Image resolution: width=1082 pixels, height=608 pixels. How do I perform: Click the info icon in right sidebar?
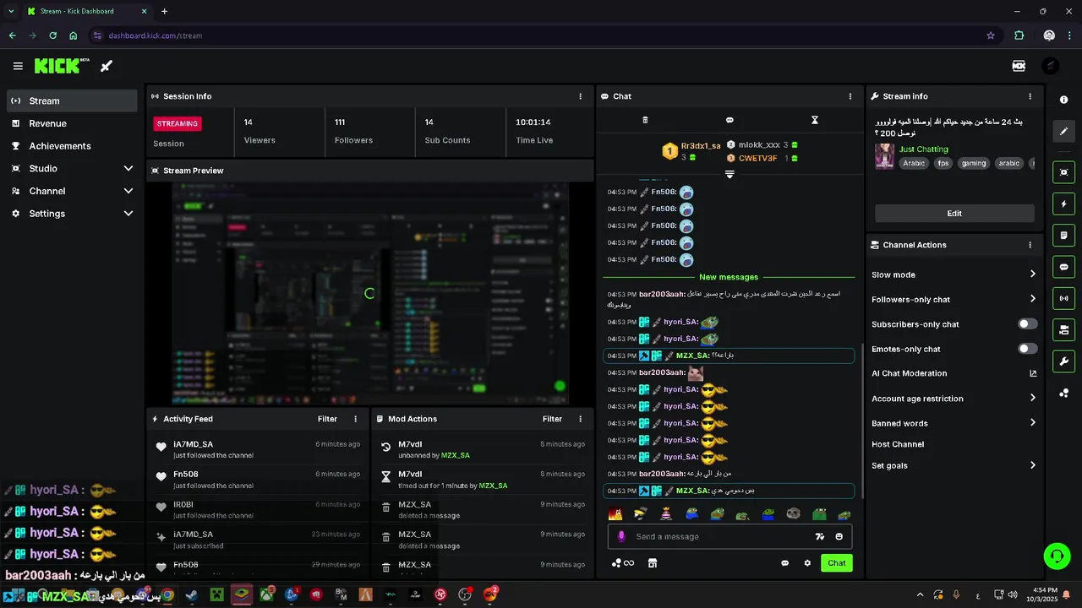(1063, 100)
